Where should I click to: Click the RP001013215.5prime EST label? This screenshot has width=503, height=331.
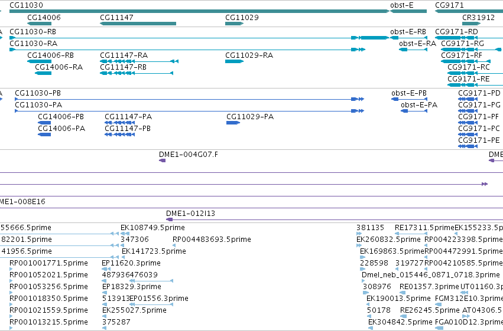[x=48, y=322]
